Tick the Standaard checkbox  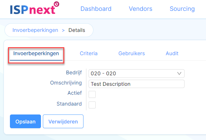(92, 105)
